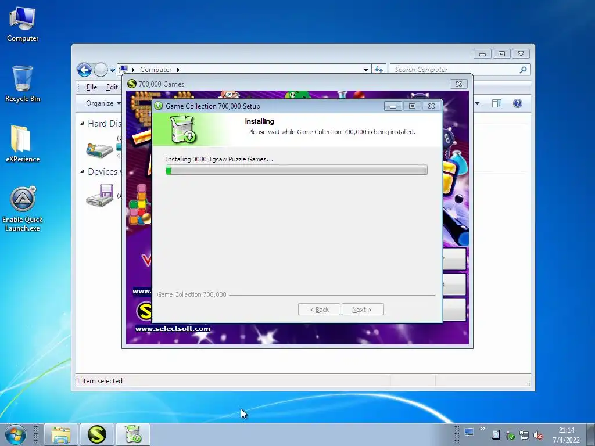
Task: Show hidden toolbar chevron in taskbar
Action: click(483, 429)
